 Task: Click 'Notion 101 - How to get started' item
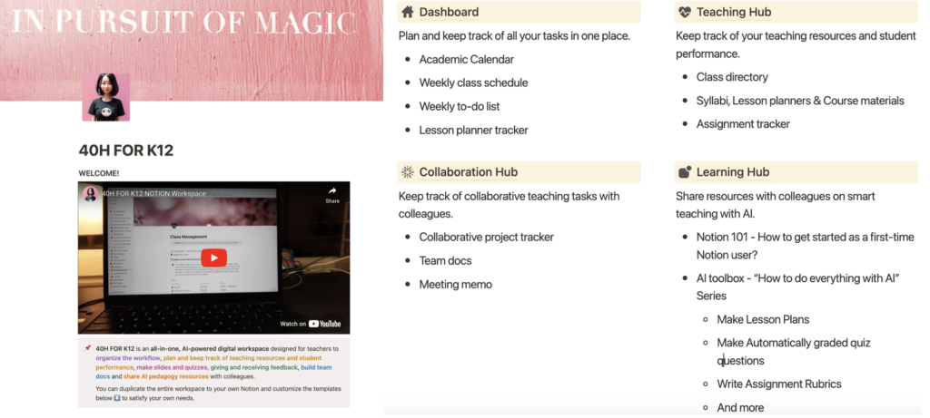click(805, 246)
